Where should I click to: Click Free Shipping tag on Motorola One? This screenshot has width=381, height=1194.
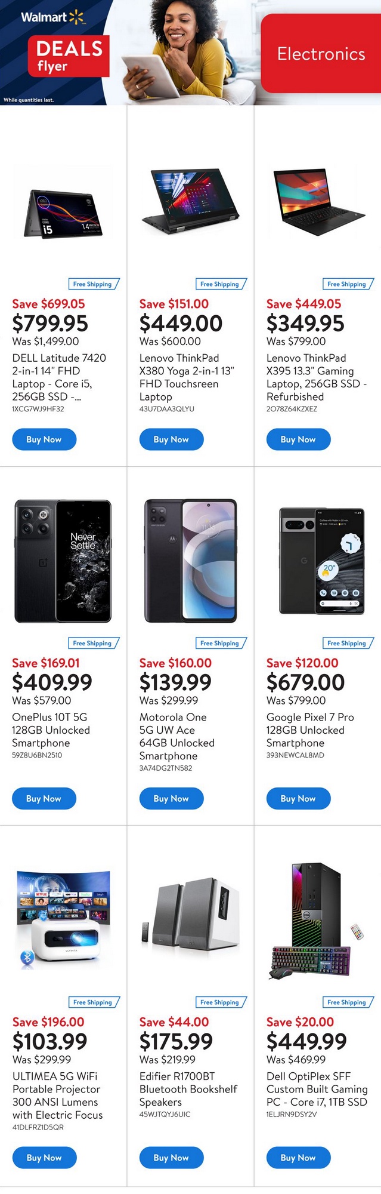pyautogui.click(x=220, y=643)
